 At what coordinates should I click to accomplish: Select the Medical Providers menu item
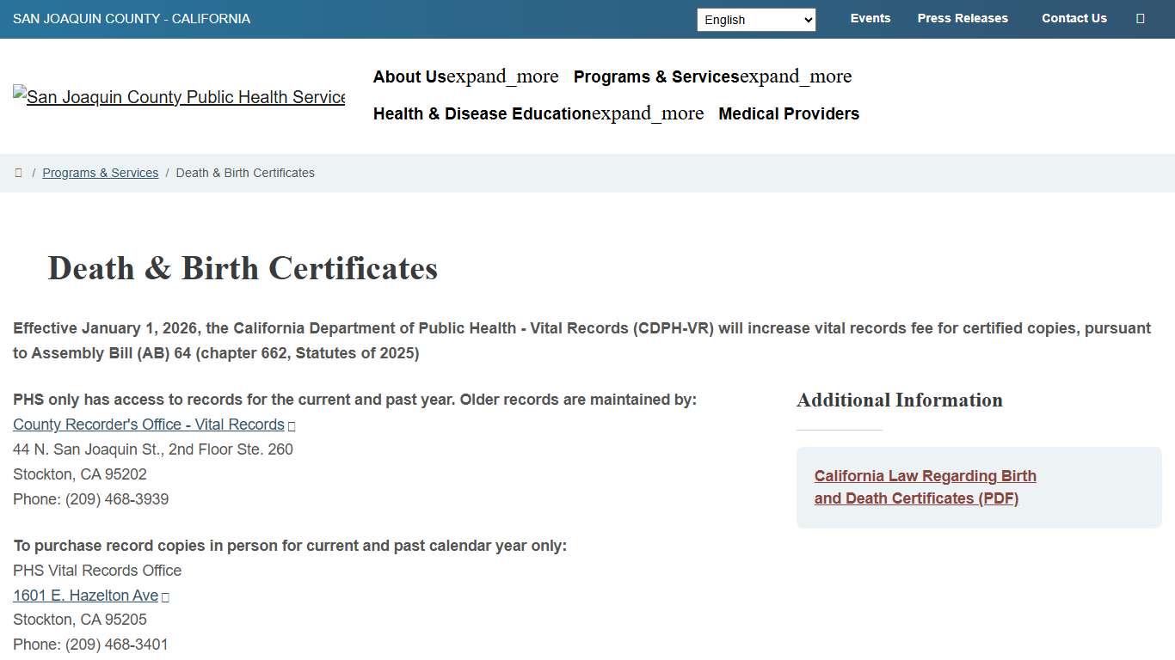coord(788,113)
